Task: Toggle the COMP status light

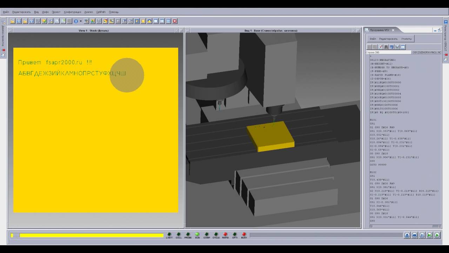Action: [x=207, y=234]
